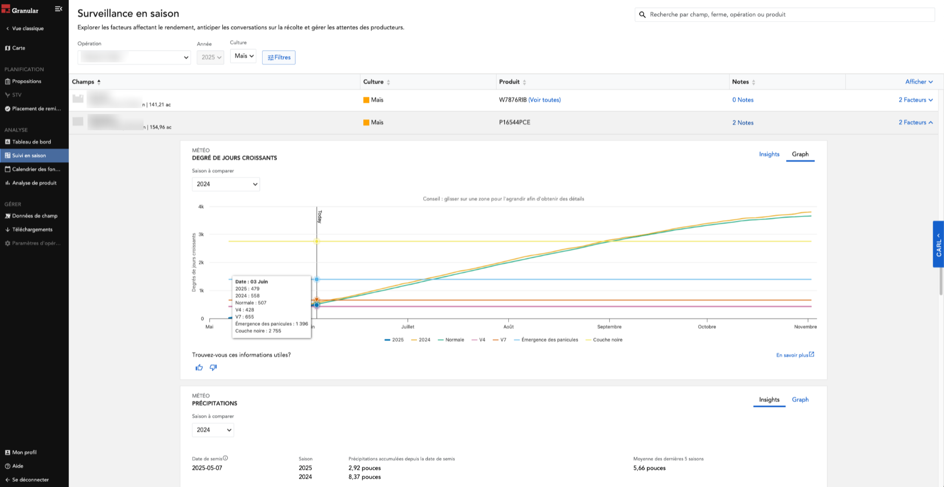This screenshot has height=487, width=944.
Task: Toggle the 2025 series in chart legend
Action: [394, 340]
